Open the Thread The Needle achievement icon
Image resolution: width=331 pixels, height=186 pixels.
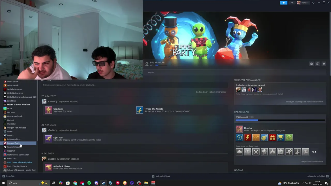click(140, 110)
